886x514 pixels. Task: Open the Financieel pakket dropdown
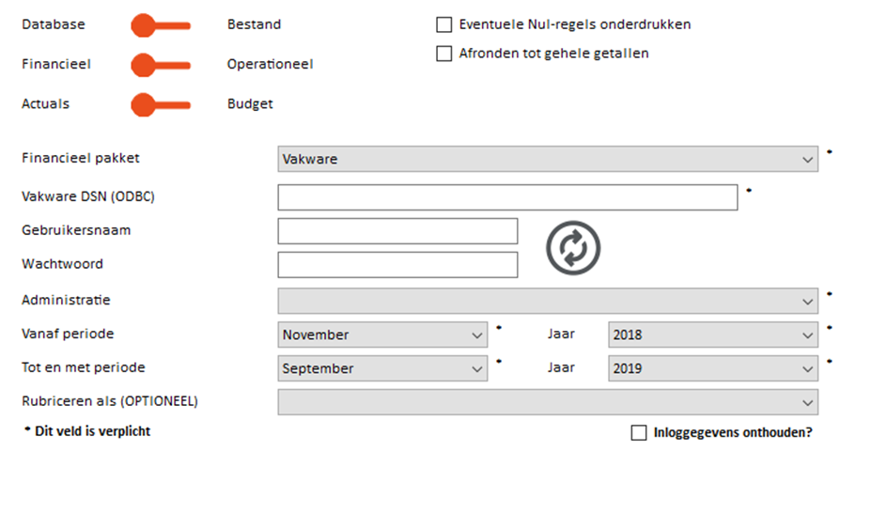click(548, 160)
